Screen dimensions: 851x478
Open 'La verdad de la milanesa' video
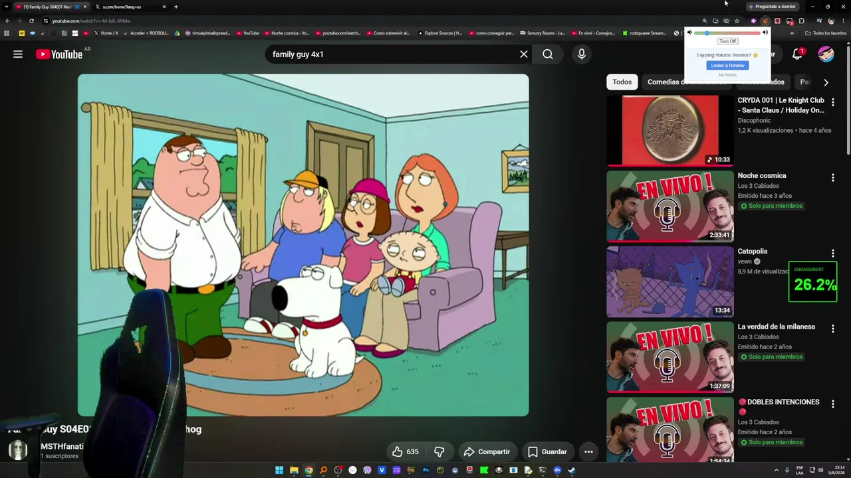(x=777, y=327)
